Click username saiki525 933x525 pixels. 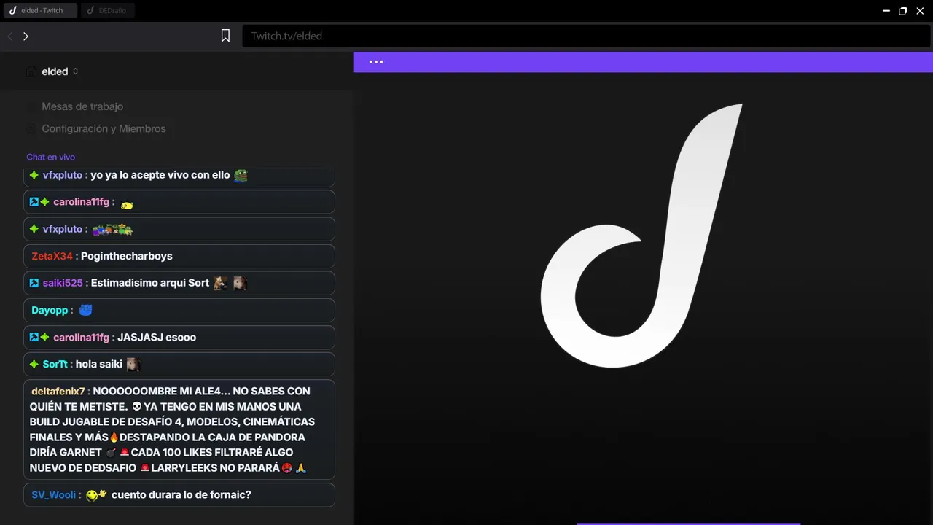pyautogui.click(x=63, y=283)
